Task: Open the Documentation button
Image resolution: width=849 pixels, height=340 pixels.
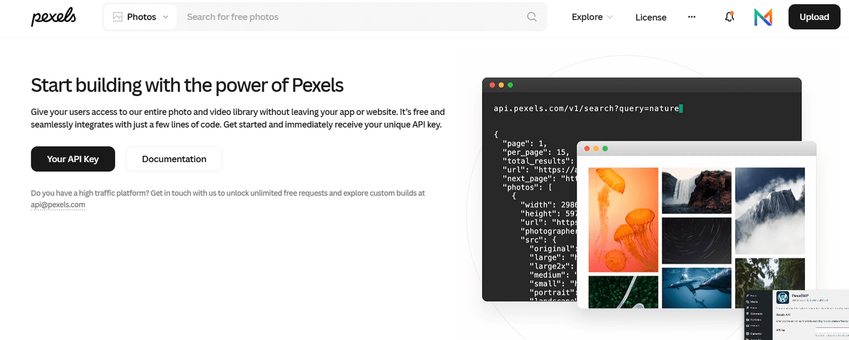Action: pos(174,159)
